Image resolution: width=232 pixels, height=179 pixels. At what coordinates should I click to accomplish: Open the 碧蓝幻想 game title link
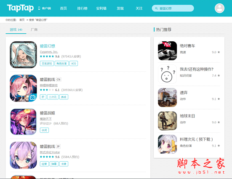pos(47,46)
